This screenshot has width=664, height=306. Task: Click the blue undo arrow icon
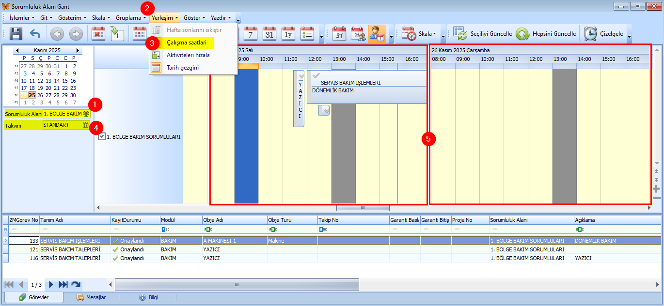(x=35, y=34)
